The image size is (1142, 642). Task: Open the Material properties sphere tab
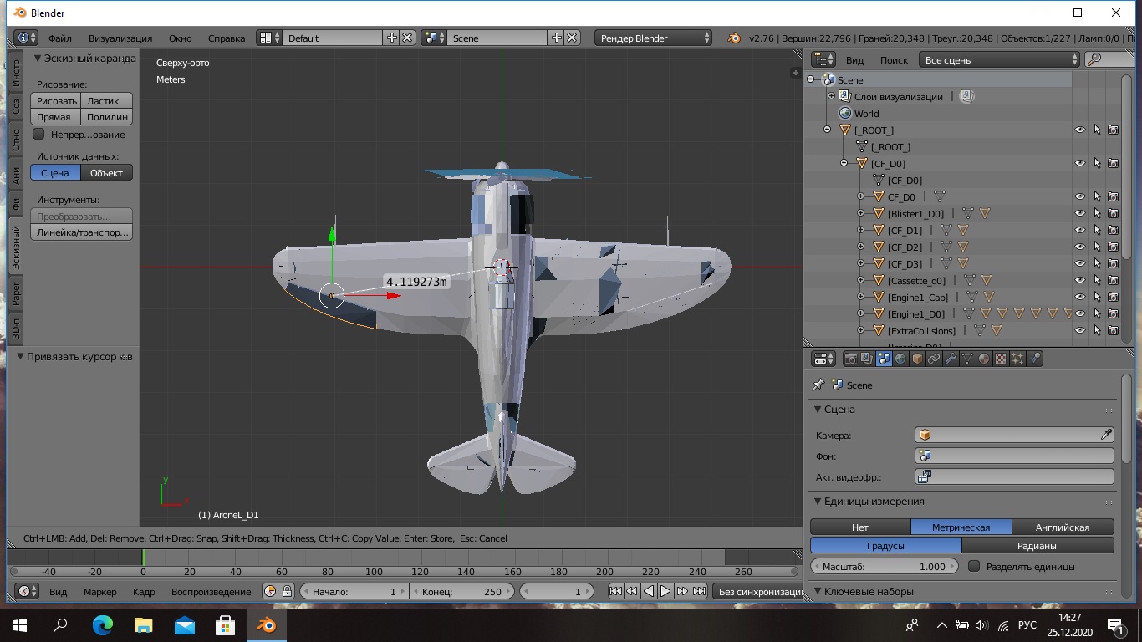click(x=984, y=359)
